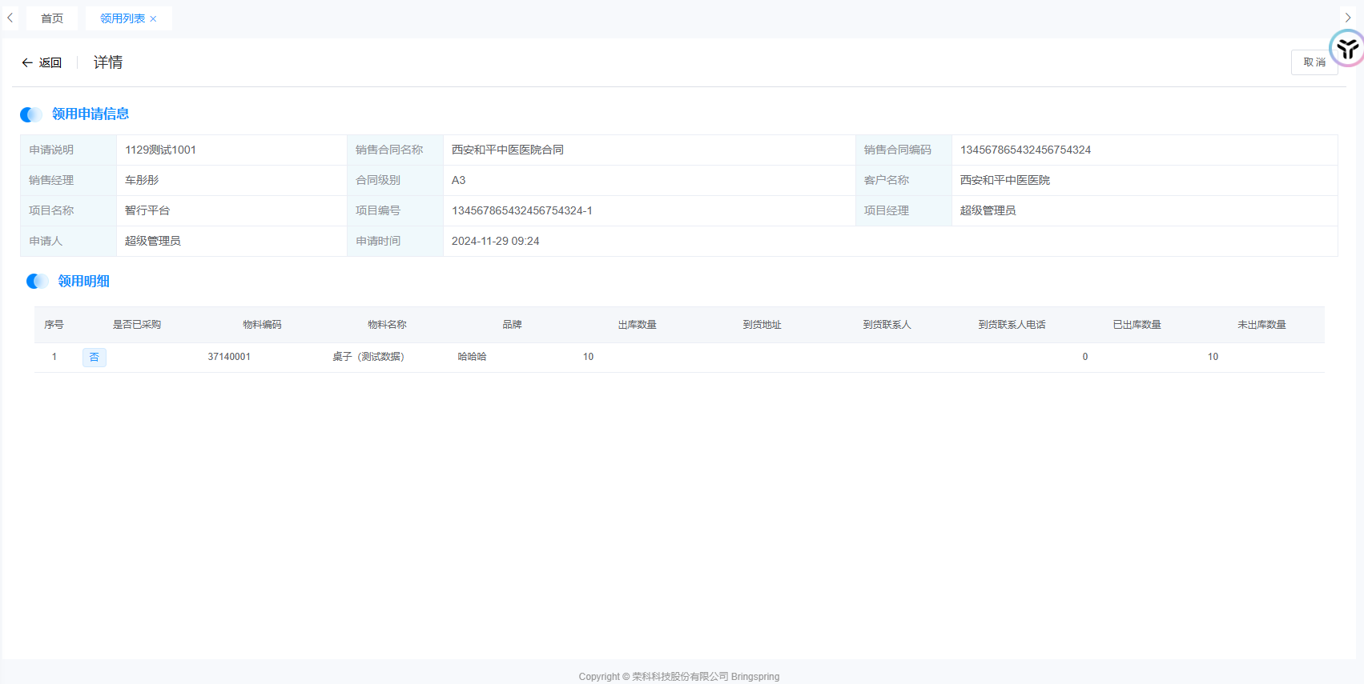1364x684 pixels.
Task: Close the 领用列表 tab
Action: tap(154, 19)
